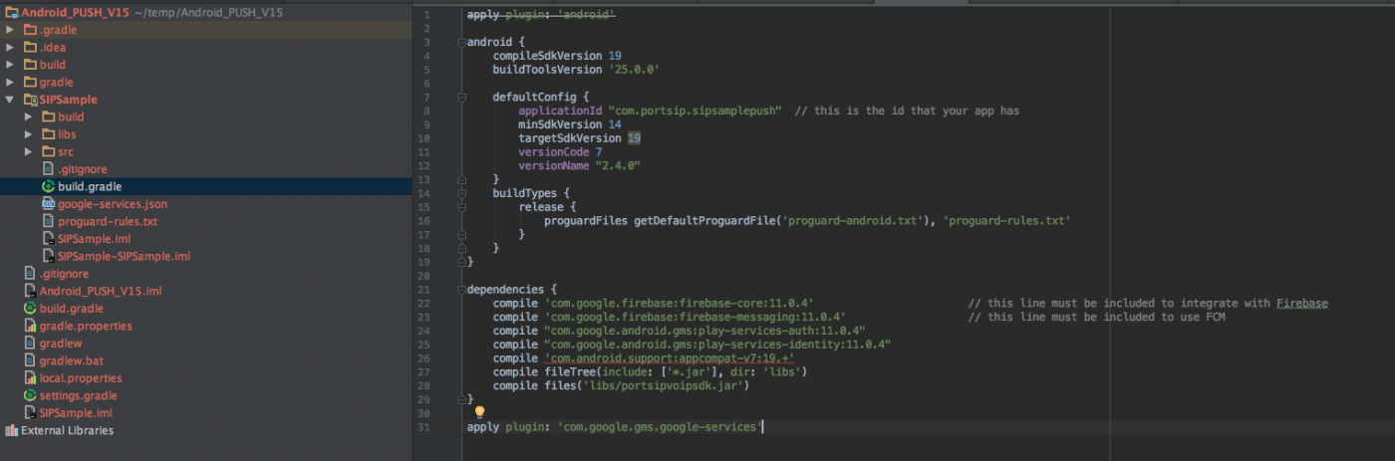This screenshot has width=1395, height=461.
Task: Click the google-services.json file icon
Action: point(48,204)
